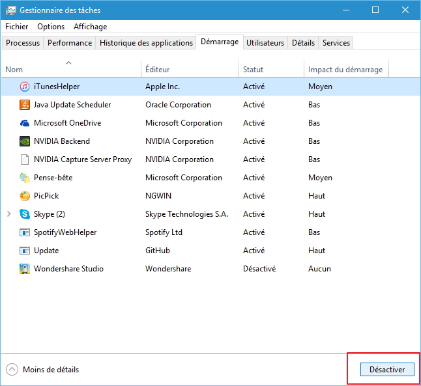Collapse view with Moins de détails arrow

tap(12, 370)
